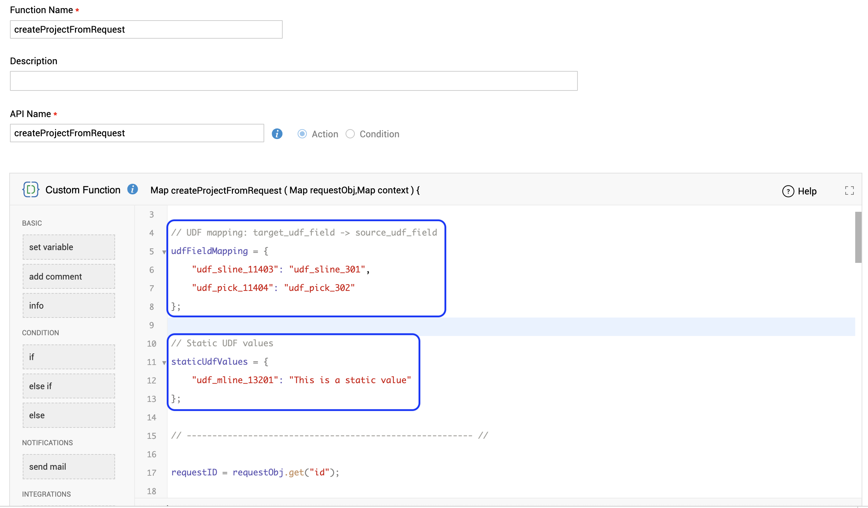Insert an info block
This screenshot has height=508, width=868.
[x=69, y=305]
